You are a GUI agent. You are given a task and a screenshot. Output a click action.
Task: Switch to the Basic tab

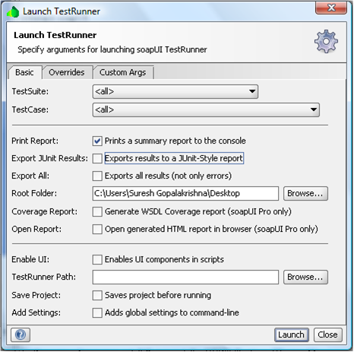tap(24, 72)
